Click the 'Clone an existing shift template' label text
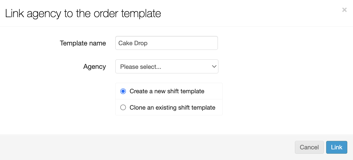The width and height of the screenshot is (353, 160). pyautogui.click(x=172, y=108)
